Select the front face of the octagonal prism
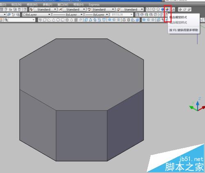Screen dimensions: 205x173 [x=82, y=136]
